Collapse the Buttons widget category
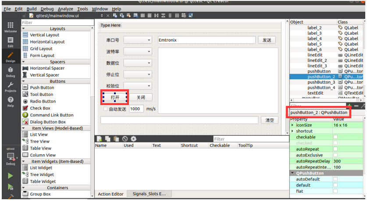This screenshot has width=367, height=201. (23, 81)
